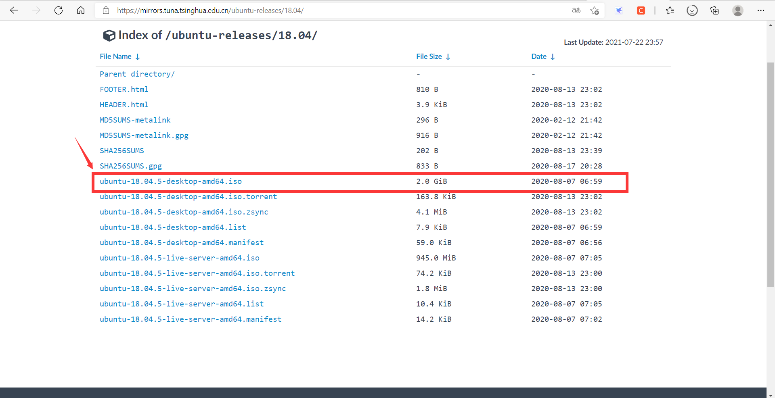The image size is (775, 398).
Task: Click the browser Forward arrow
Action: pyautogui.click(x=36, y=10)
